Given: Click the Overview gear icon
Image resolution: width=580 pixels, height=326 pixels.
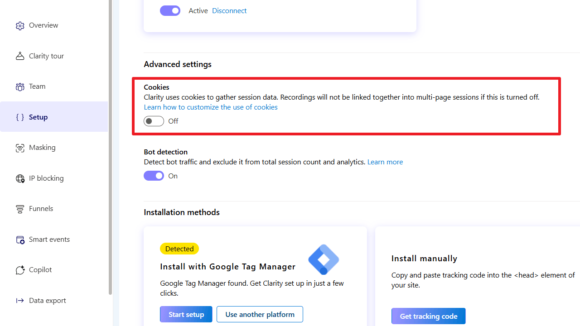Looking at the screenshot, I should (x=20, y=26).
